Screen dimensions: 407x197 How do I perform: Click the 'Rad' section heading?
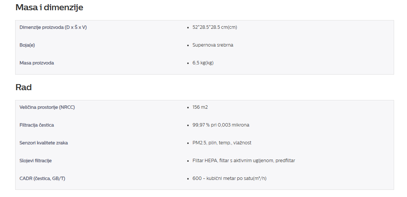(23, 87)
